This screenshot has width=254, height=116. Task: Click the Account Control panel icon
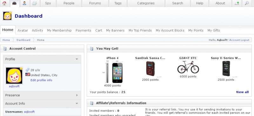[5, 49]
